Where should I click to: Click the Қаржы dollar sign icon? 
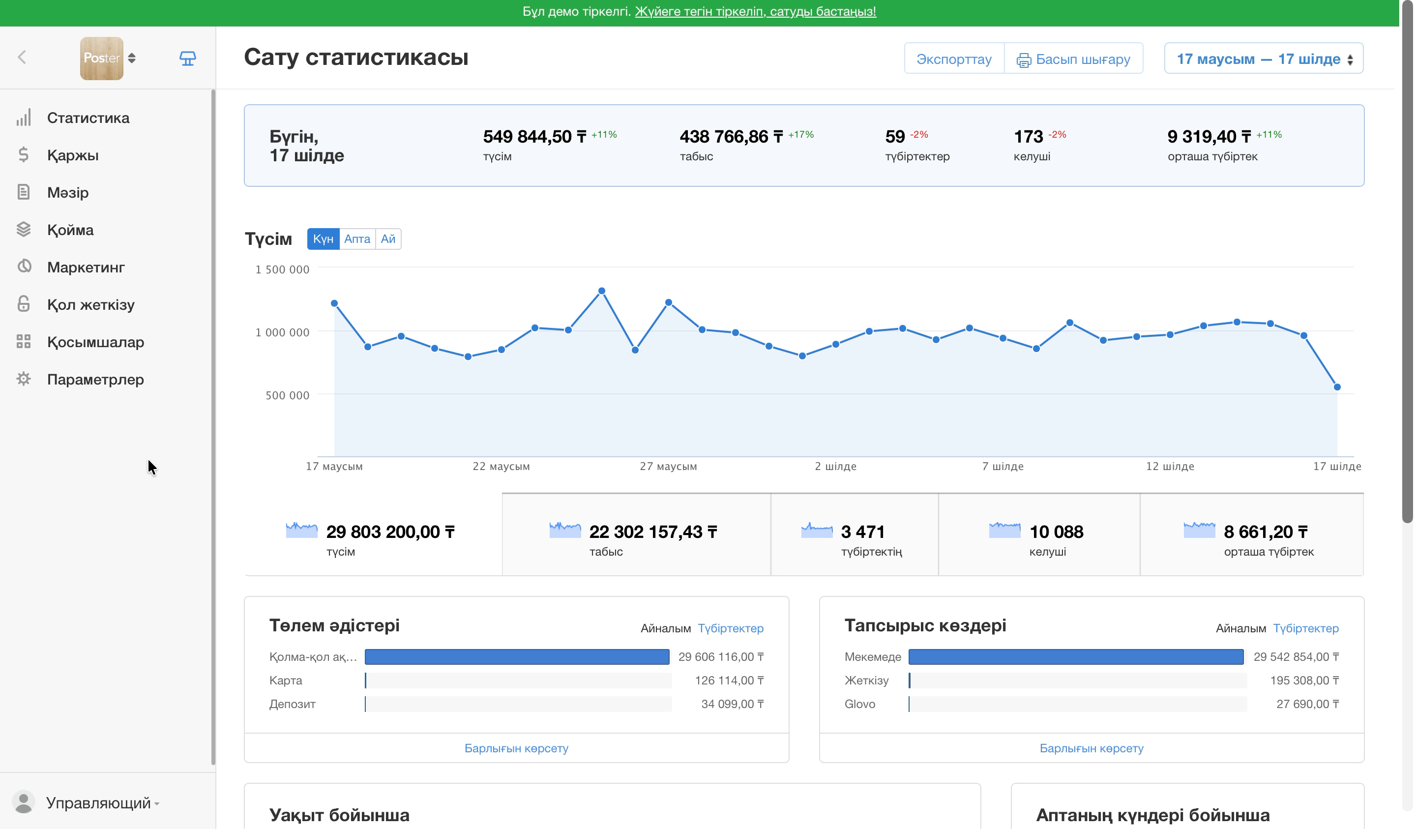coord(23,154)
